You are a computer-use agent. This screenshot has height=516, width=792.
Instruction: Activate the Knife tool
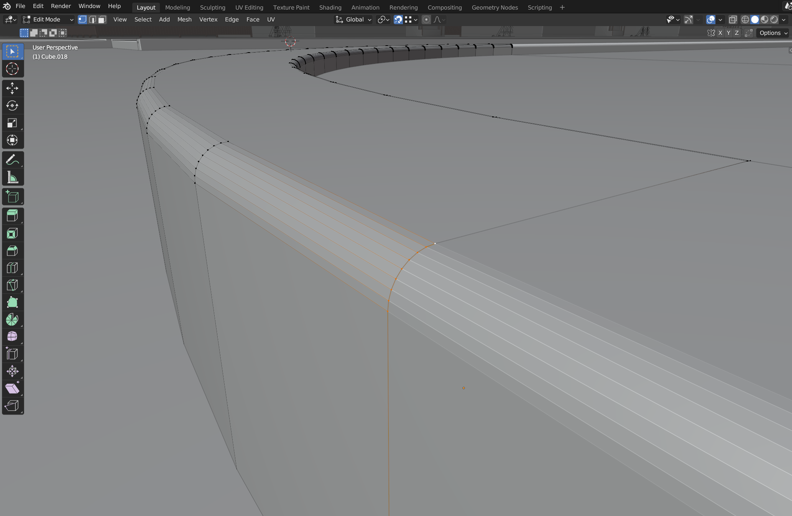click(x=13, y=285)
